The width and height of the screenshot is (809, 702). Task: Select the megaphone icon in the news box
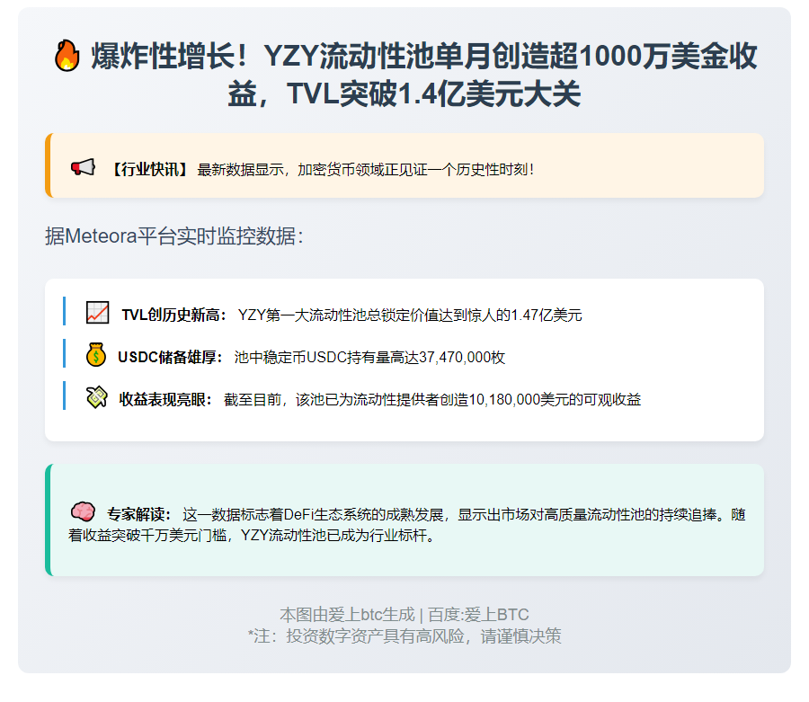tap(83, 165)
